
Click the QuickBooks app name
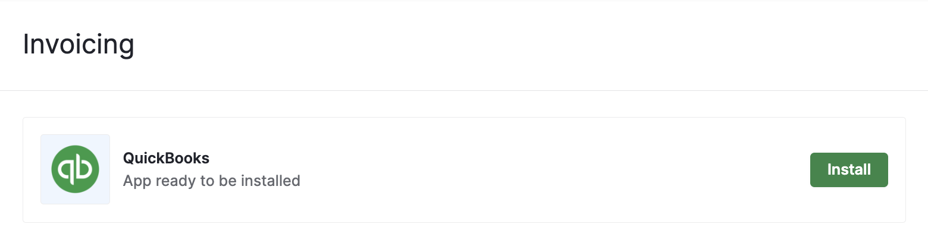click(x=166, y=159)
